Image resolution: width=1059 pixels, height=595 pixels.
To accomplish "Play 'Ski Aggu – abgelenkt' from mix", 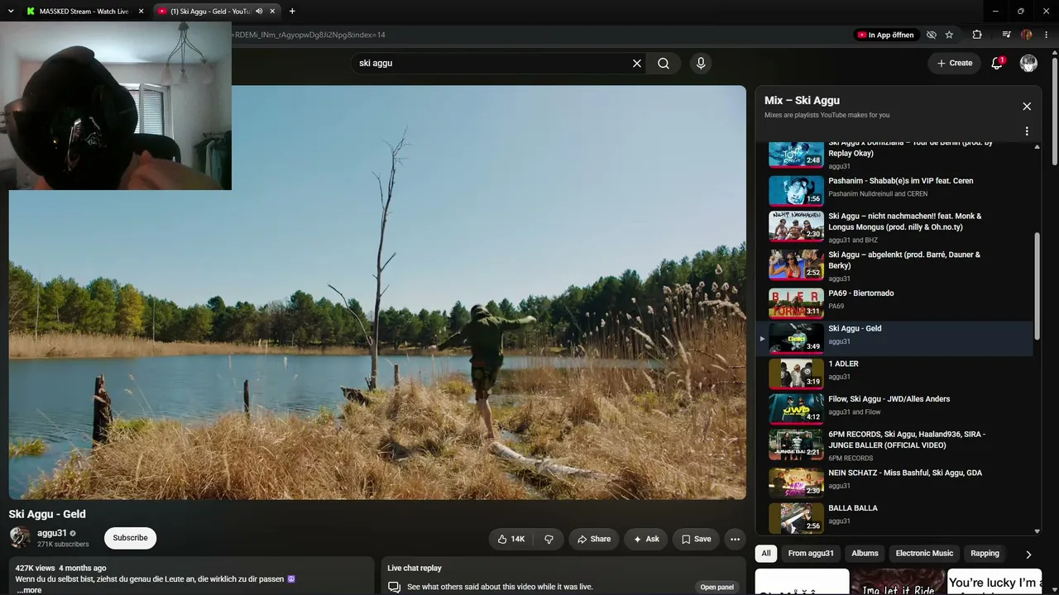I will click(894, 265).
